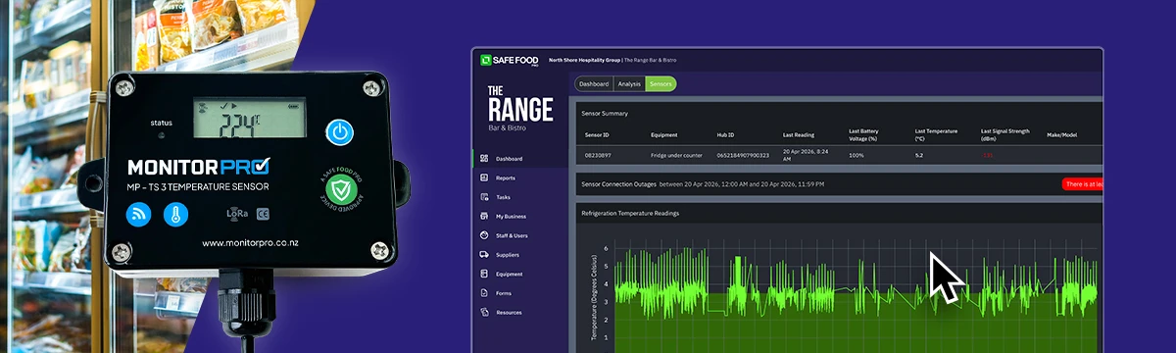Click the MonitorPro brand logo on sensor
The height and width of the screenshot is (353, 1176).
pyautogui.click(x=199, y=168)
